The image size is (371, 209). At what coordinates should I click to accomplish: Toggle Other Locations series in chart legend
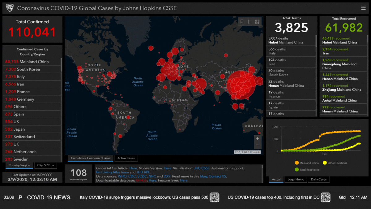(x=335, y=163)
